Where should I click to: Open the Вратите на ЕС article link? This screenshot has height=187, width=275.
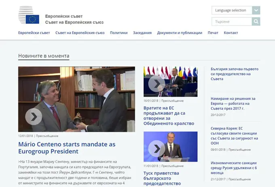coord(169,115)
